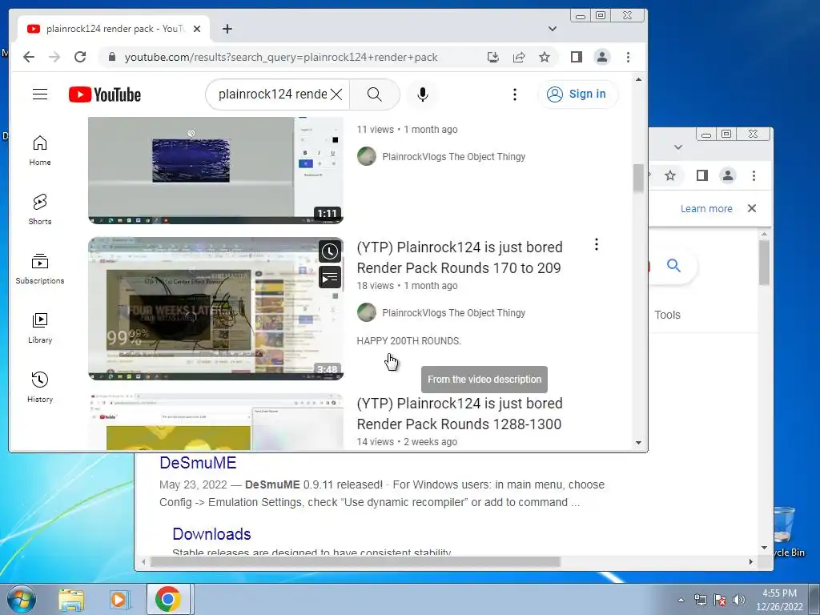Open three-dot menu in the back Chrome window
This screenshot has height=615, width=820.
coord(754,175)
